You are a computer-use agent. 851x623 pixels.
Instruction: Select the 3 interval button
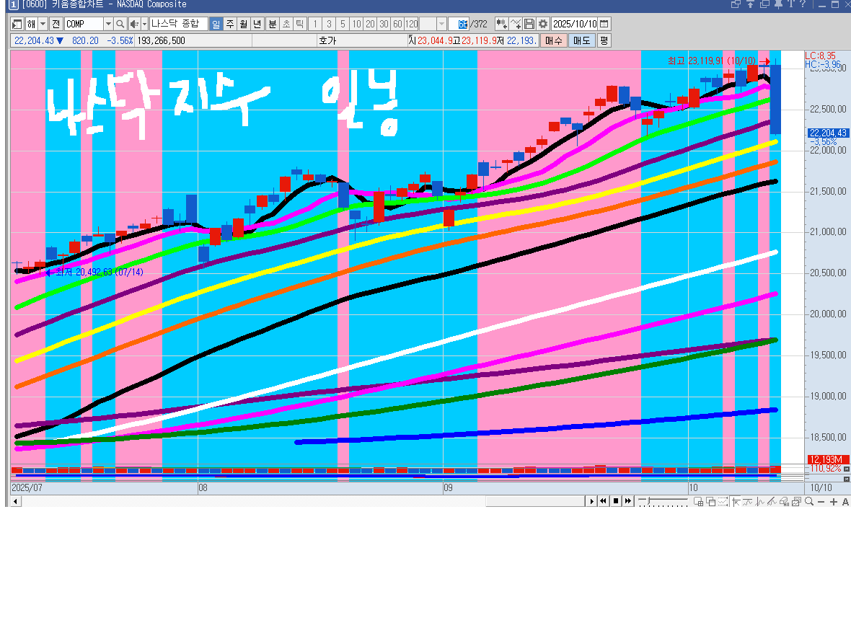(329, 24)
